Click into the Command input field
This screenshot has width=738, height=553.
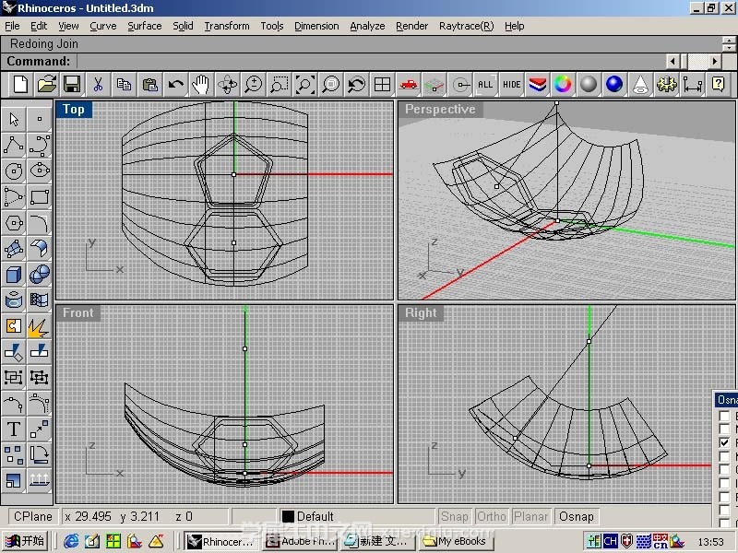coord(371,61)
